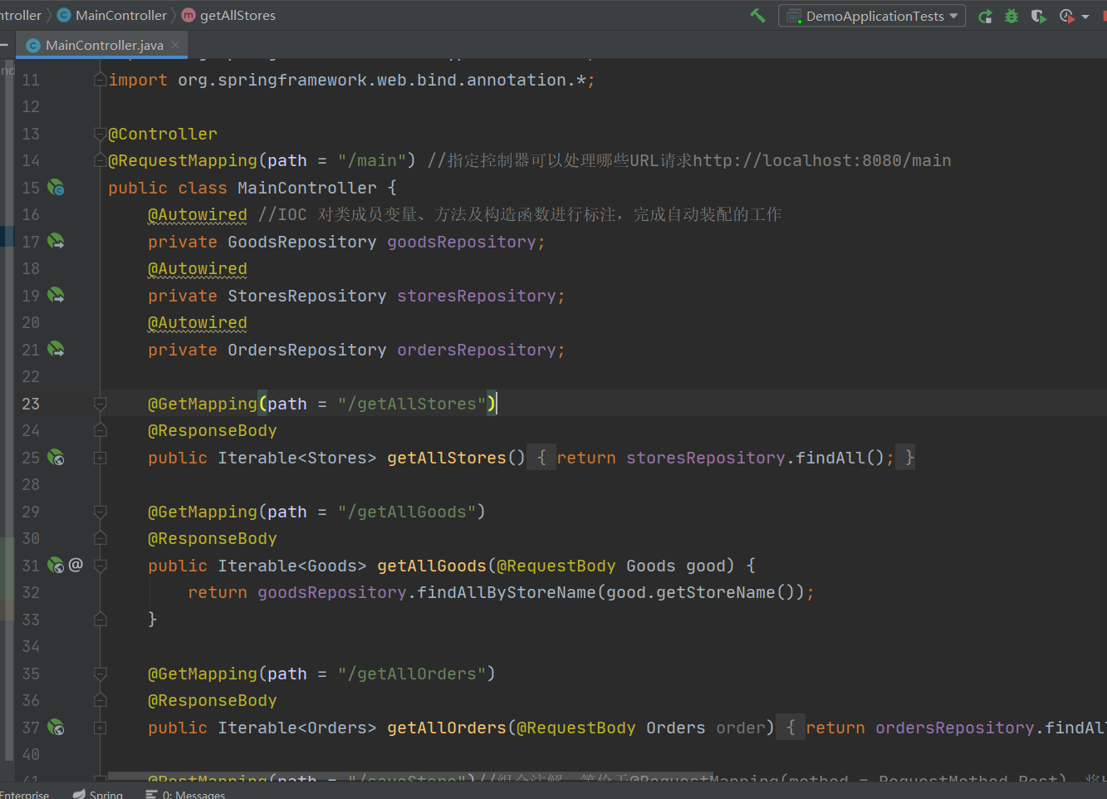Image resolution: width=1107 pixels, height=799 pixels.
Task: Click the profiler run icon in the toolbar
Action: click(x=1067, y=16)
